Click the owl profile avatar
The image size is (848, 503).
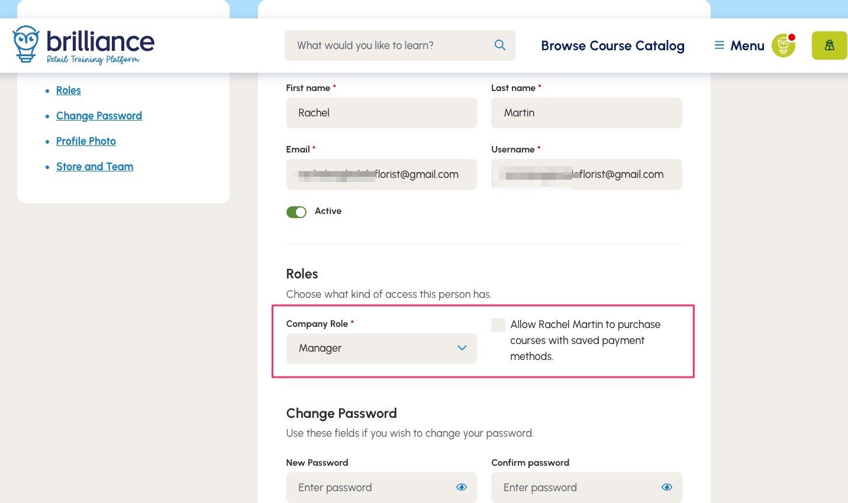[783, 46]
